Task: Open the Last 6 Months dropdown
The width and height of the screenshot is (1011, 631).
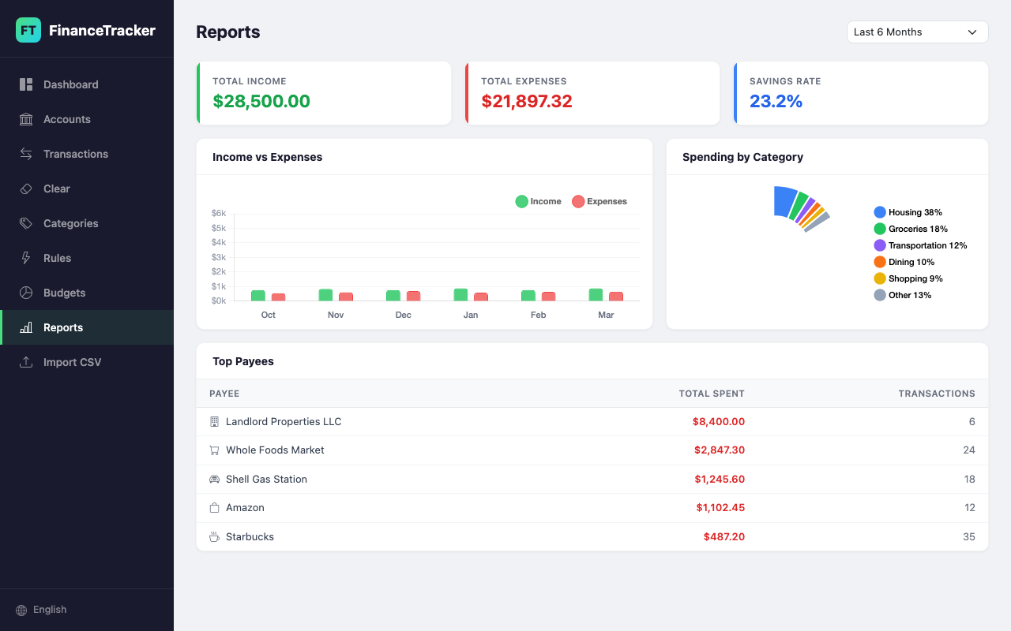Action: [917, 32]
